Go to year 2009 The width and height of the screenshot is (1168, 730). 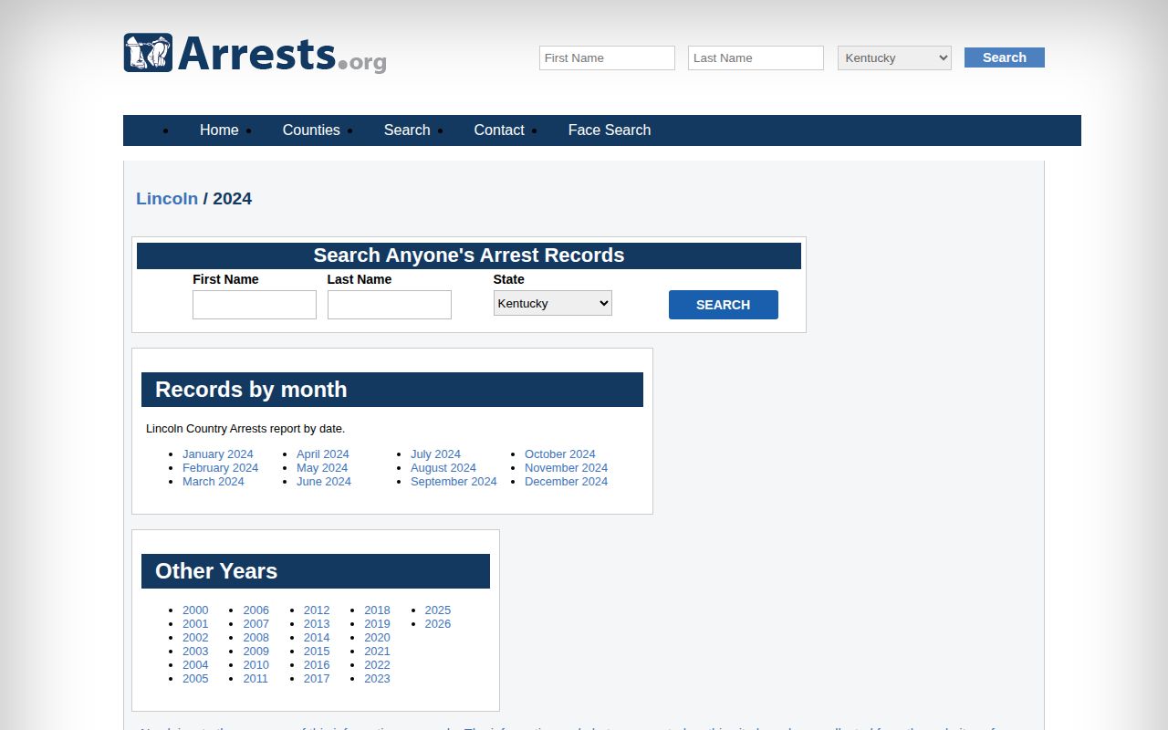(256, 651)
